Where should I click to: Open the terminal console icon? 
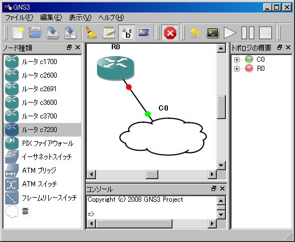pyautogui.click(x=213, y=33)
